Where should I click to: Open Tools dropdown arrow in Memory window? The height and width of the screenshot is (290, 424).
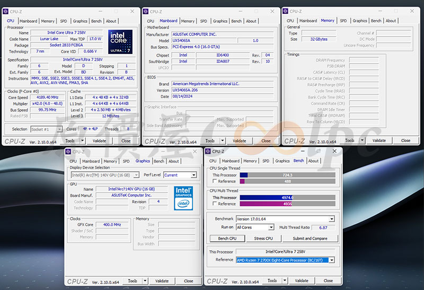[362, 140]
